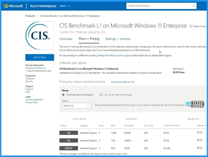Image resolution: width=208 pixels, height=157 pixels.
Task: Click the 200GB disk space cell
Action: tap(127, 133)
